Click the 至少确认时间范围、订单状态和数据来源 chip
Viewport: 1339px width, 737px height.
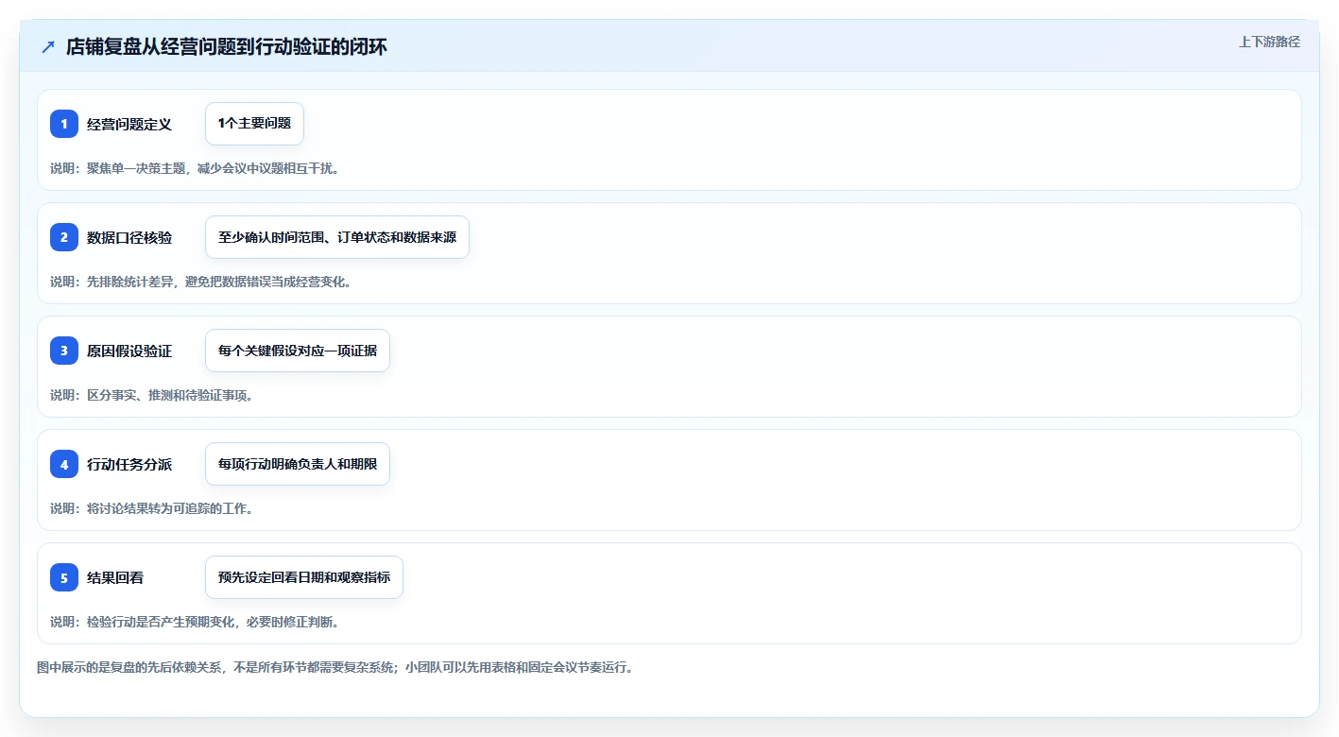337,237
